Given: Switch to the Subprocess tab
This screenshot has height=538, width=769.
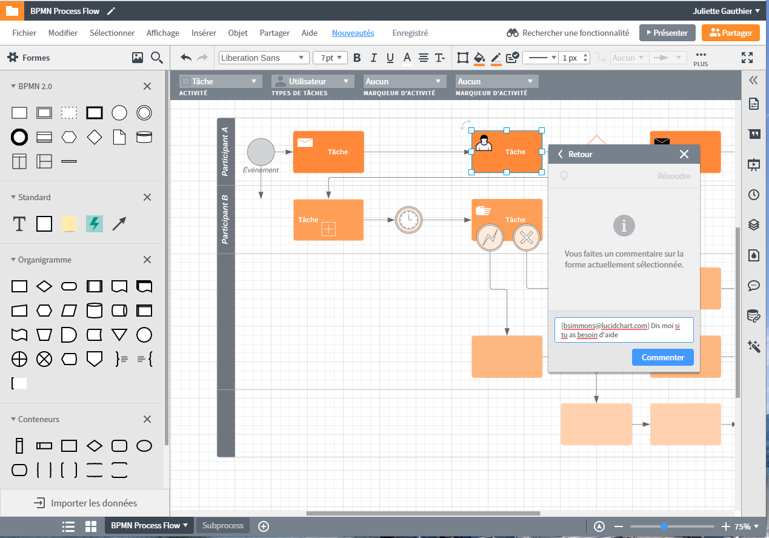Looking at the screenshot, I should 223,525.
